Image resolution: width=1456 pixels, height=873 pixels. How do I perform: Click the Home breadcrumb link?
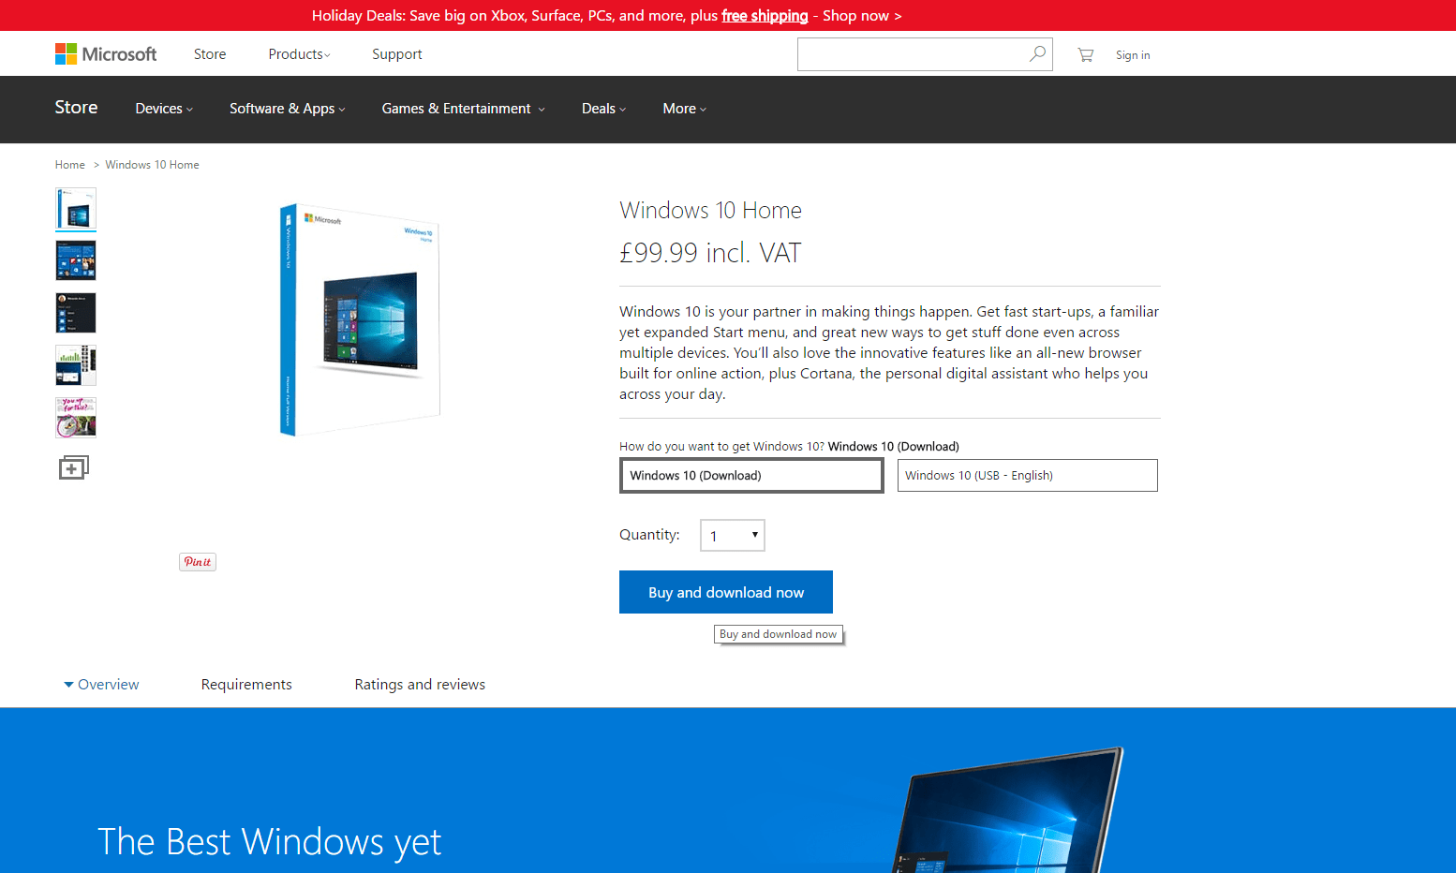click(x=70, y=165)
